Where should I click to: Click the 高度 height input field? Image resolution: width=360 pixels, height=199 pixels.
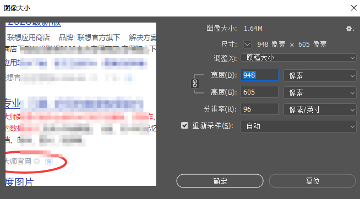259,92
